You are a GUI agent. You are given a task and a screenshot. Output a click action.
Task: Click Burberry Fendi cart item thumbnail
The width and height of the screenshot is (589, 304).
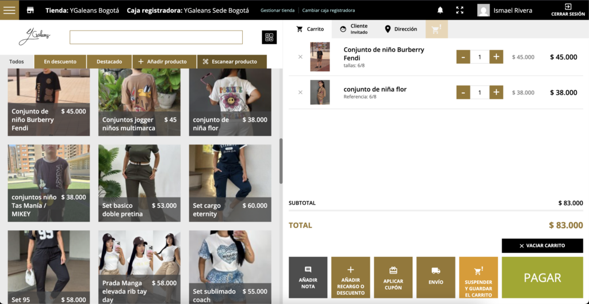tap(320, 57)
